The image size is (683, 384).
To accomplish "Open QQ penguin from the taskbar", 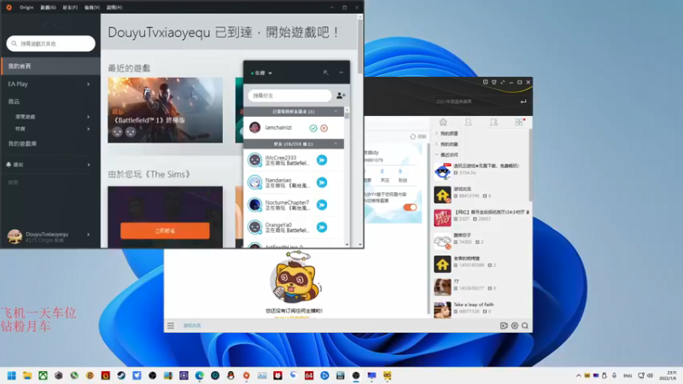I will pyautogui.click(x=231, y=375).
